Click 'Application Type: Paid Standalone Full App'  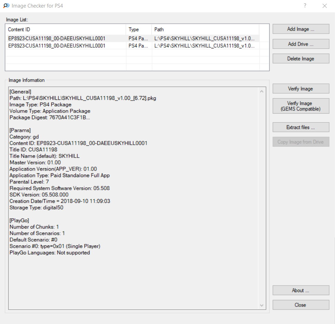click(x=60, y=175)
